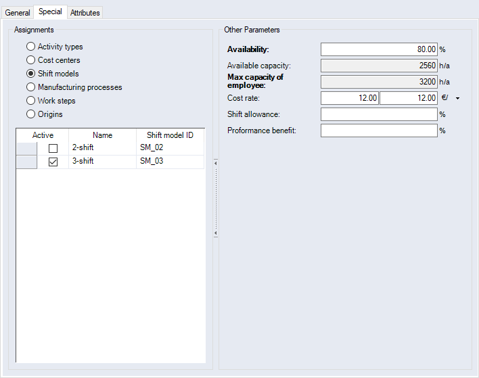Click the lower splitter collapse arrow
The width and height of the screenshot is (479, 378).
pyautogui.click(x=215, y=233)
